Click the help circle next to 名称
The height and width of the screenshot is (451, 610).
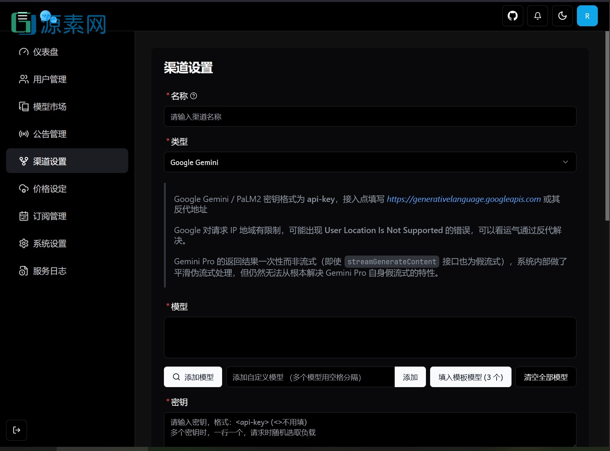pyautogui.click(x=194, y=96)
